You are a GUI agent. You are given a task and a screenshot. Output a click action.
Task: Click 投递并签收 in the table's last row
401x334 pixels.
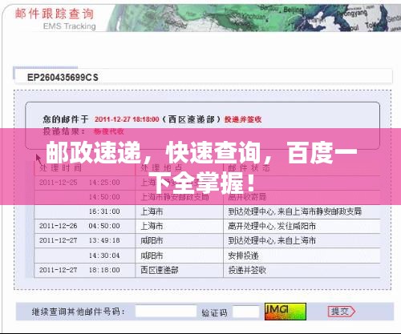247,270
